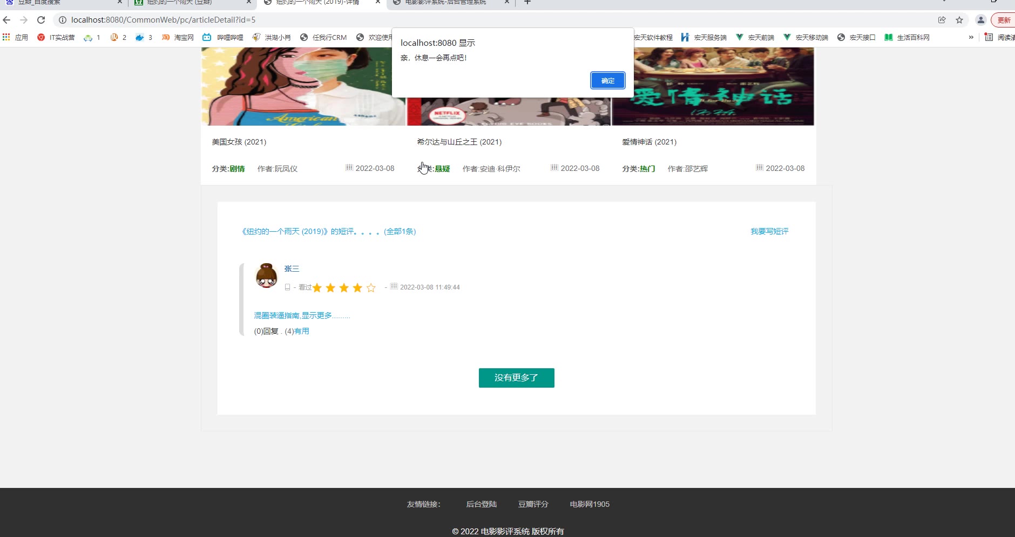Open the share page icon in address bar
Viewport: 1015px width, 537px height.
942,20
